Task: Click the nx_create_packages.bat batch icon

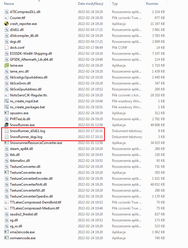Action: (7, 107)
